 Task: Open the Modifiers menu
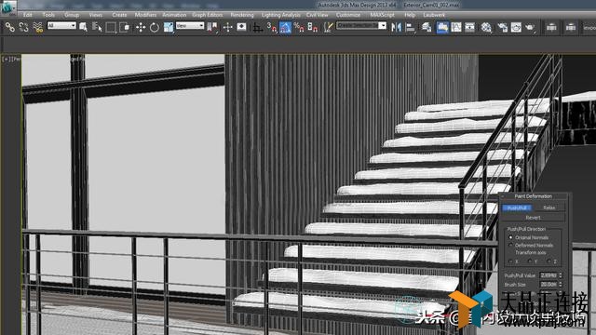(145, 15)
